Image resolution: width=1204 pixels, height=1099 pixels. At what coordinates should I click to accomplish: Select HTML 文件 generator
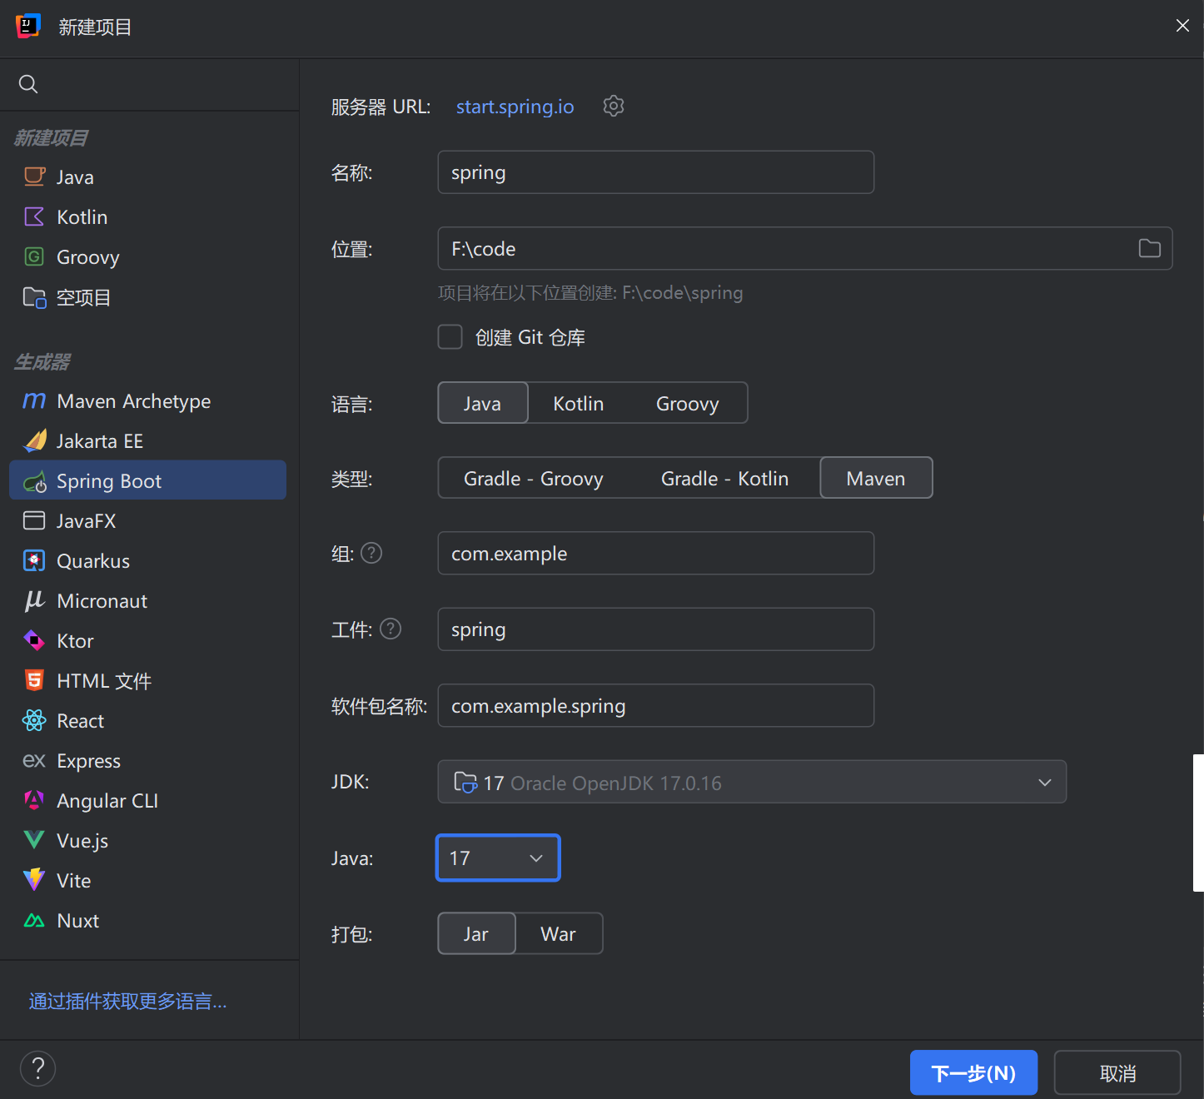[148, 680]
